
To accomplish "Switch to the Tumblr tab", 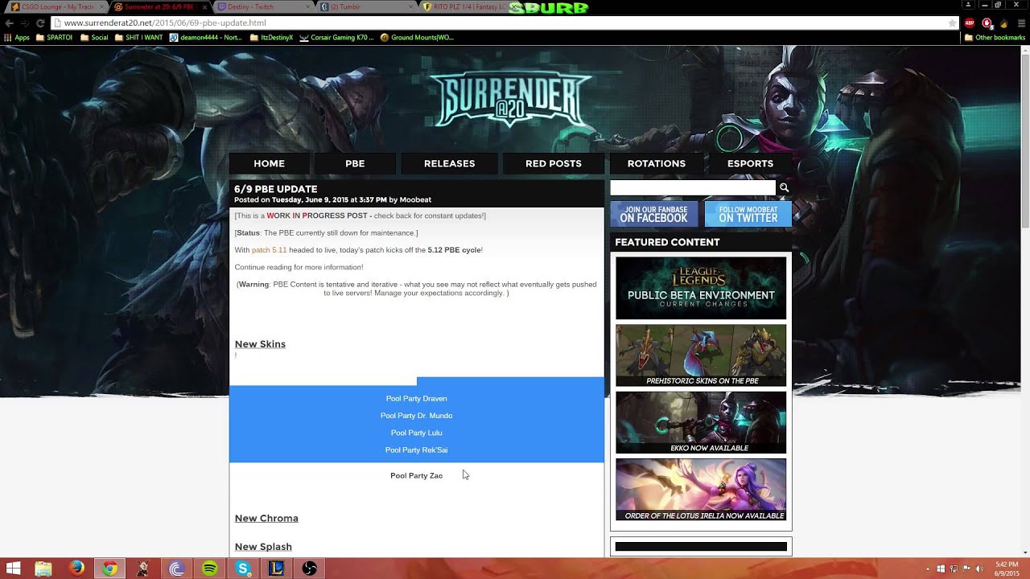I will [364, 7].
